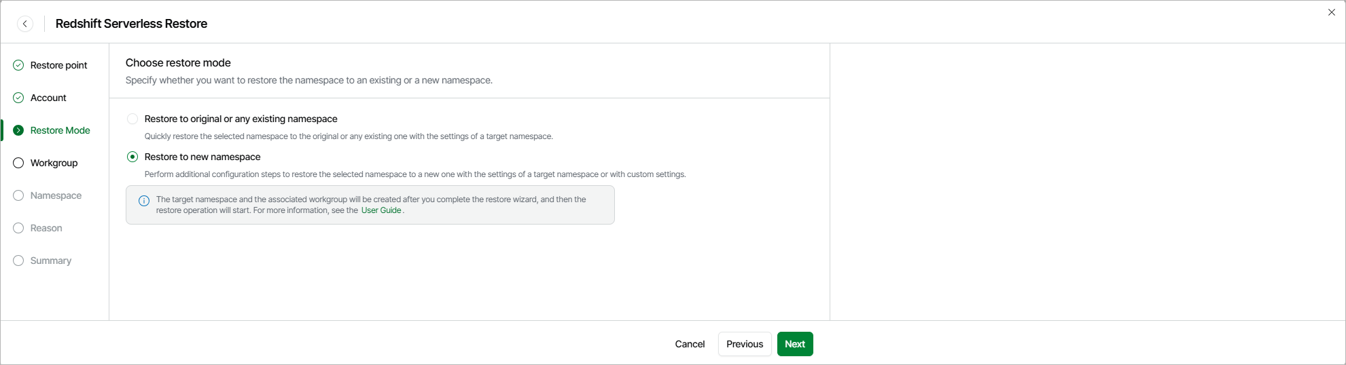Go to the Account step
Image resolution: width=1346 pixels, height=365 pixels.
tap(48, 98)
